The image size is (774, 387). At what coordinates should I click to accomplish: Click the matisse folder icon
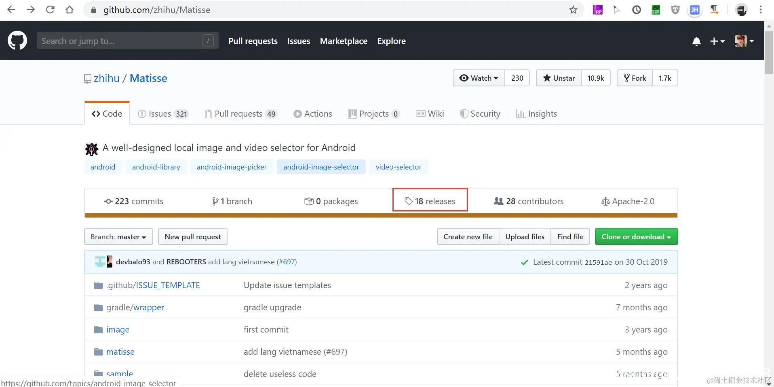click(x=98, y=352)
